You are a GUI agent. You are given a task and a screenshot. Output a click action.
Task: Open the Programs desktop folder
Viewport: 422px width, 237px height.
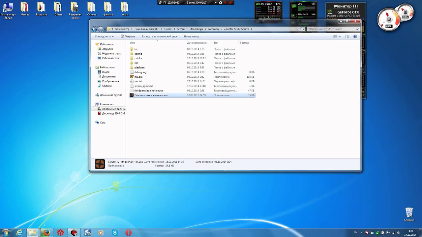click(42, 9)
